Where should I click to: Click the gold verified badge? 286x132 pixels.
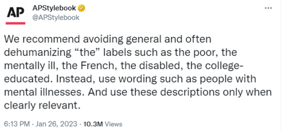[x=81, y=8]
